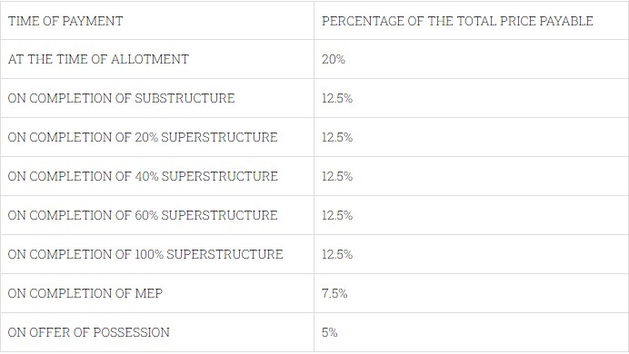629x354 pixels.
Task: Click ON COMPLETION OF 60% SUPERSTRUCTURE text
Action: click(x=143, y=215)
